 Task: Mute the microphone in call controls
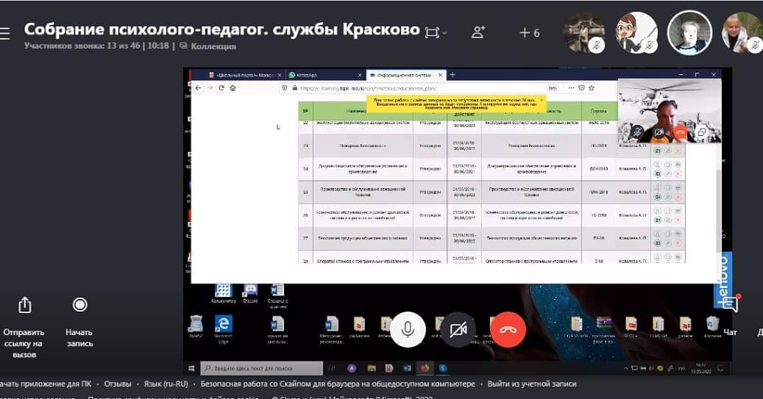point(408,329)
